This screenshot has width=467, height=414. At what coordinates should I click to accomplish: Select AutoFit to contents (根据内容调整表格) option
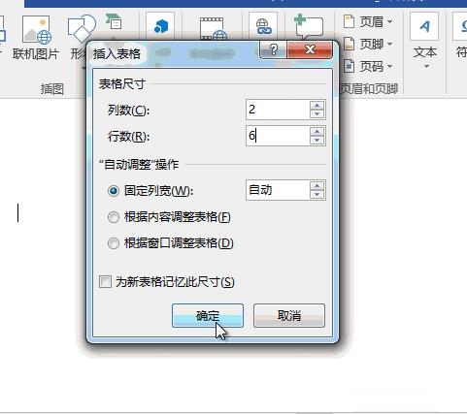(x=169, y=217)
